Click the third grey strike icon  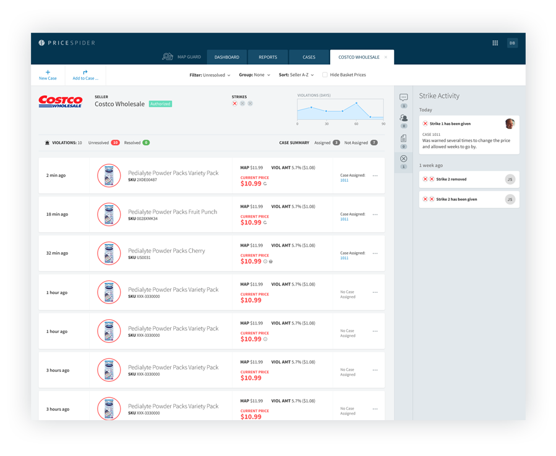coord(250,103)
